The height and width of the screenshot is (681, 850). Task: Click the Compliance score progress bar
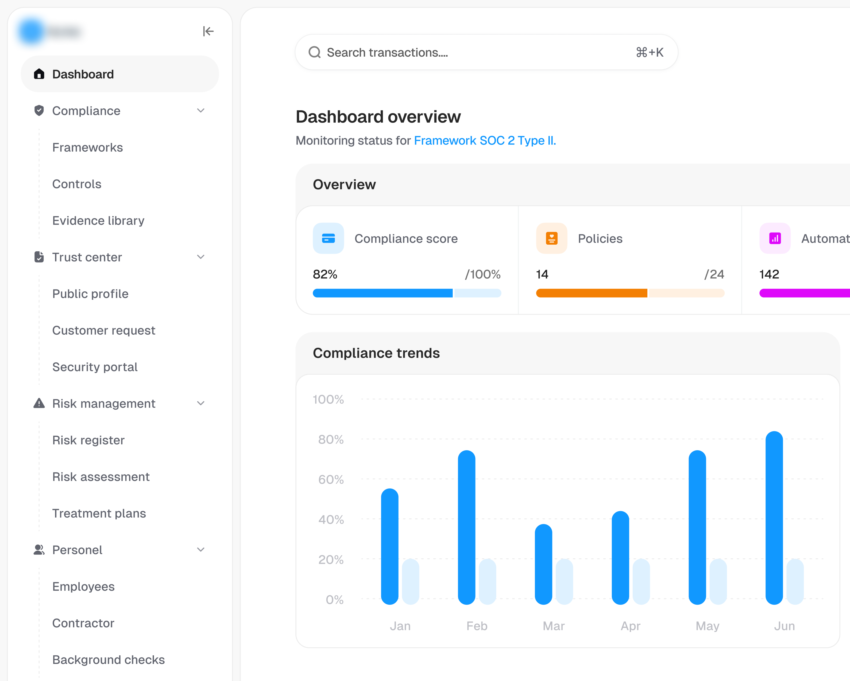coord(407,293)
